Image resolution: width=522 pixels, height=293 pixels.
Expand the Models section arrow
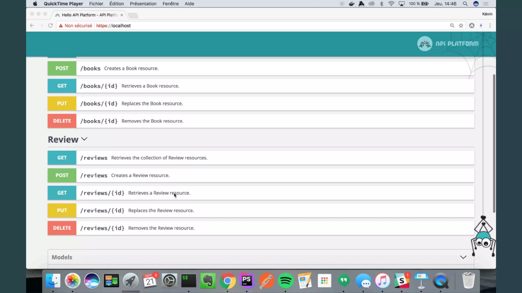(463, 257)
